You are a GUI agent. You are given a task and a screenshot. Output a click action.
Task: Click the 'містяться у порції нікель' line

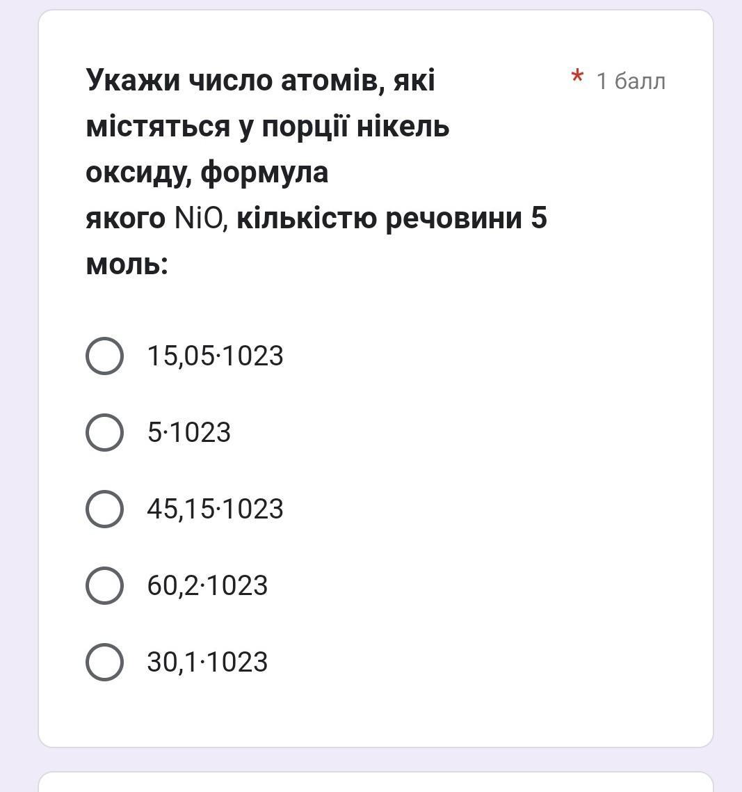(x=268, y=127)
